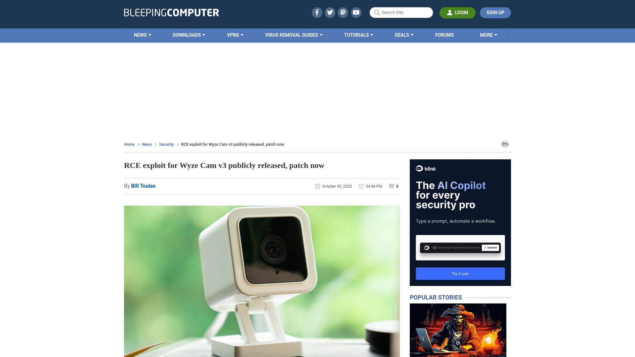Click the LOGIN user account icon
The image size is (635, 357).
449,12
